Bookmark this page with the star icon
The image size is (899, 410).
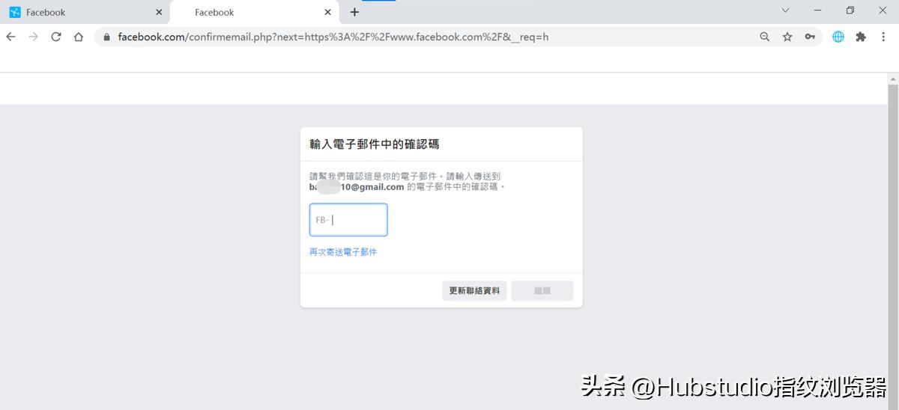[787, 37]
